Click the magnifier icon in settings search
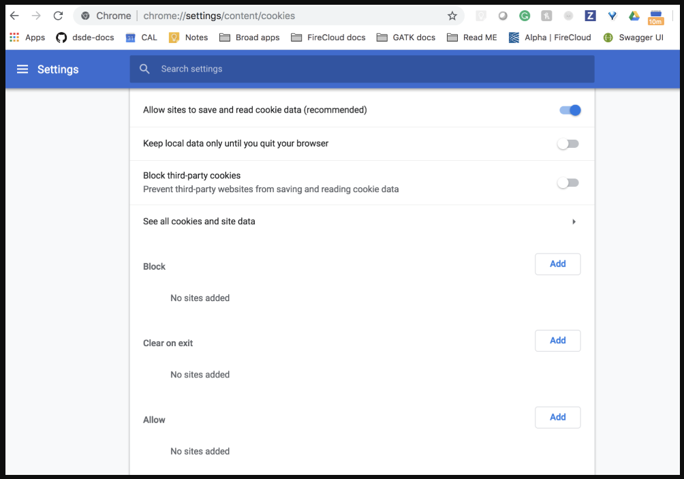 144,69
